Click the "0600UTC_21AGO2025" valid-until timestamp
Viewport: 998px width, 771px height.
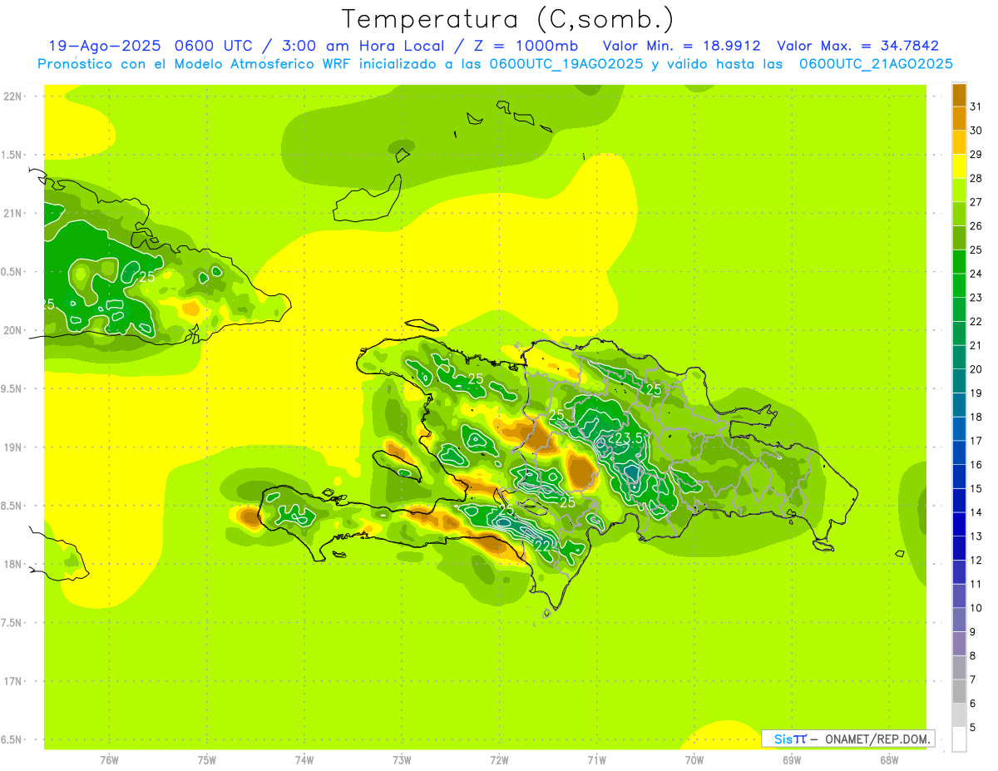876,64
